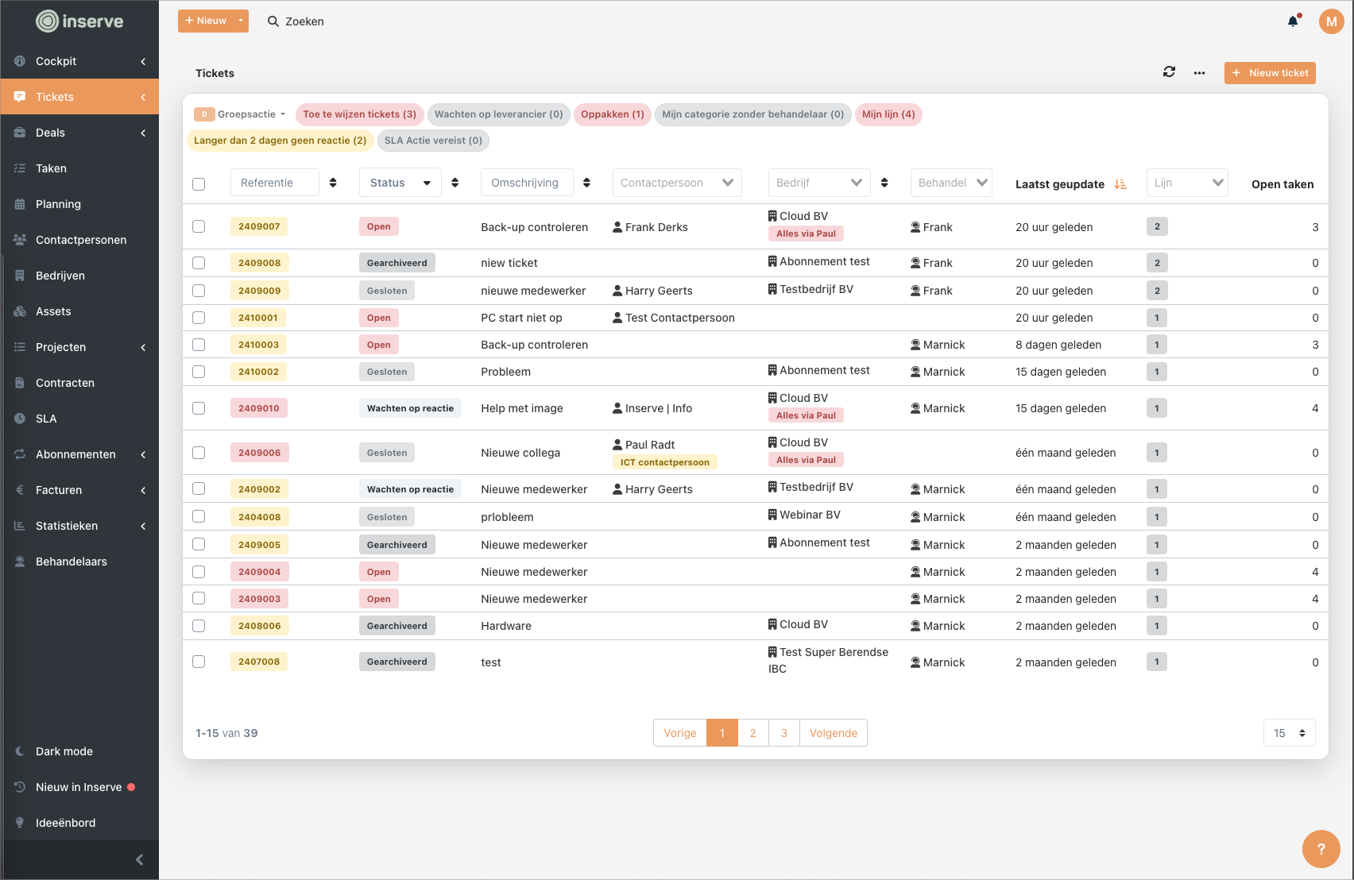Refresh the tickets list
Viewport: 1354px width, 880px height.
point(1169,71)
